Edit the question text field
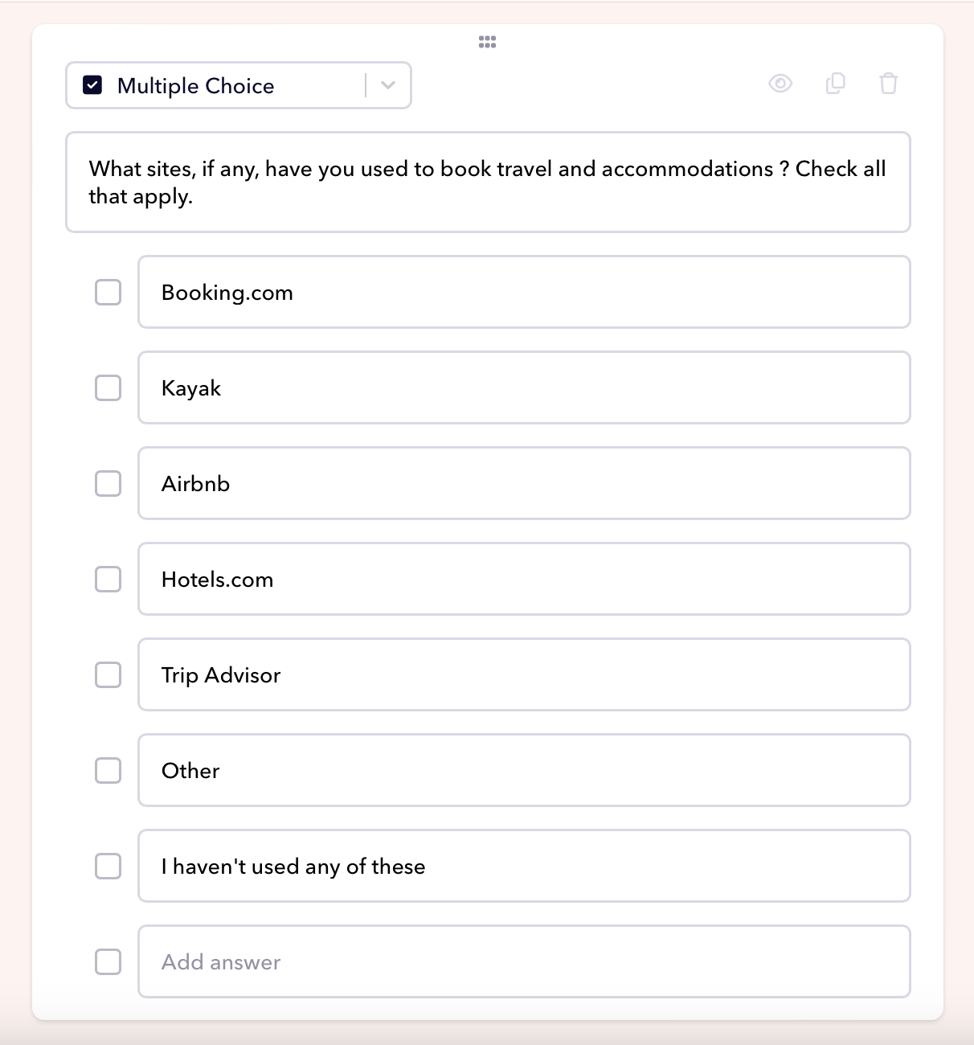This screenshot has height=1045, width=974. tap(488, 182)
